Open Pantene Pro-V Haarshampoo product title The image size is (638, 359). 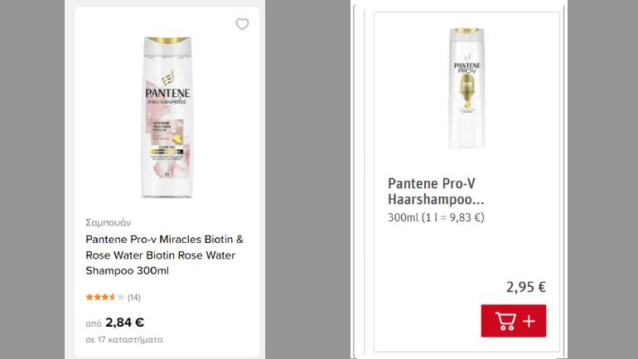click(436, 192)
